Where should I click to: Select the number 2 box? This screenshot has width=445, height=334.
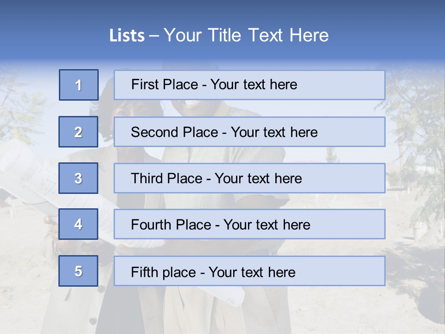[x=79, y=132]
